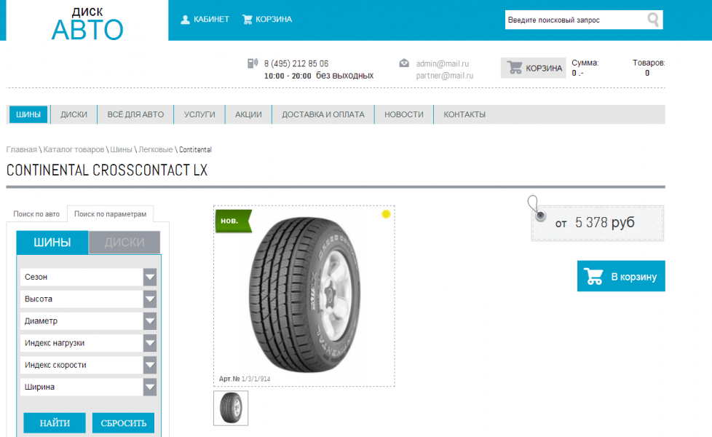Image resolution: width=712 pixels, height=437 pixels.
Task: Open the ДИСКИ menu item
Action: [x=74, y=114]
